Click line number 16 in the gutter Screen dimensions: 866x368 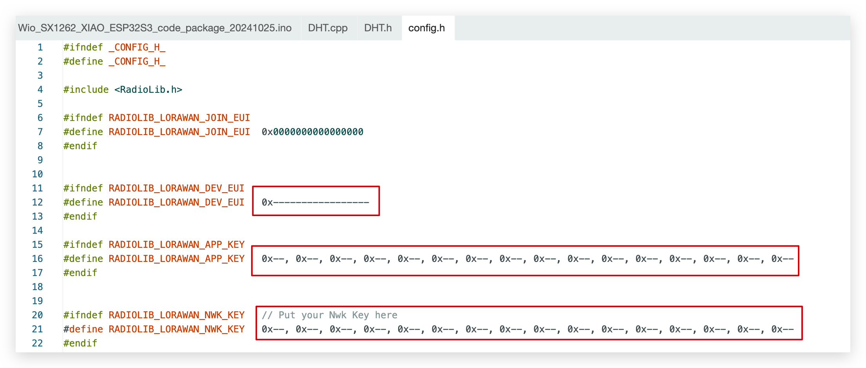pos(38,259)
